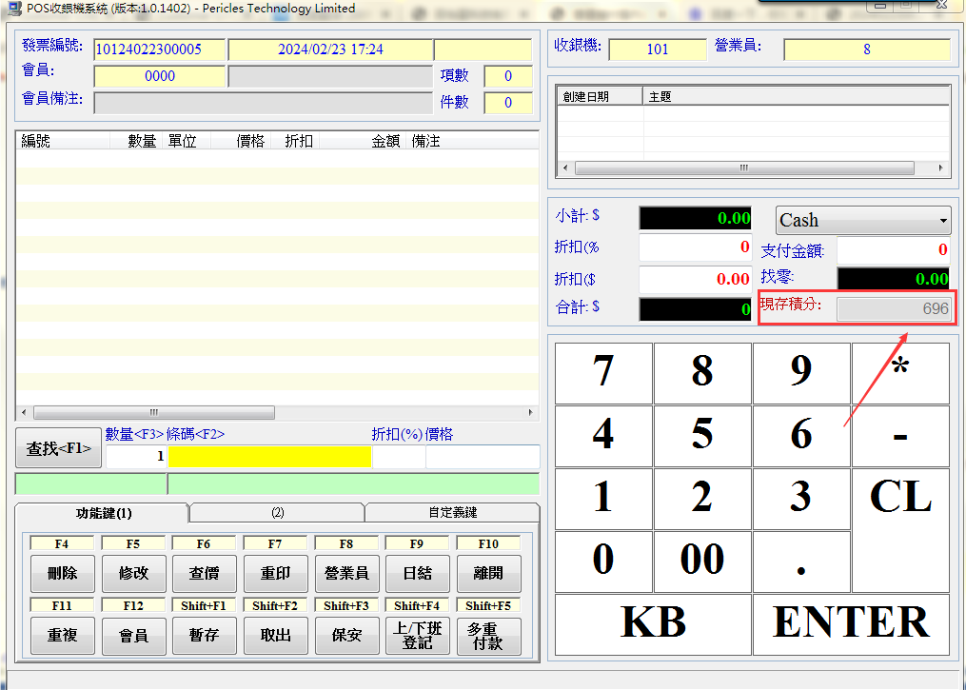Click the ENTER keypad button
This screenshot has height=690, width=966.
(x=852, y=624)
